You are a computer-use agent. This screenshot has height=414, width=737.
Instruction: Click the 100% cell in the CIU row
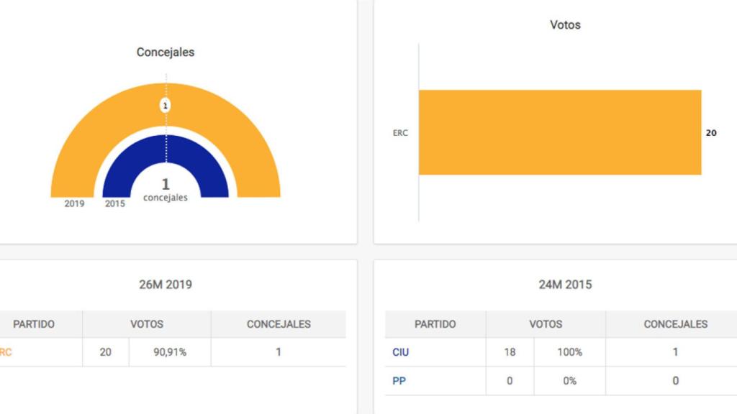(571, 352)
